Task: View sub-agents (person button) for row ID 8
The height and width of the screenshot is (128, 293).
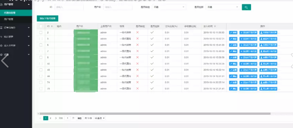Action: coord(268,58)
